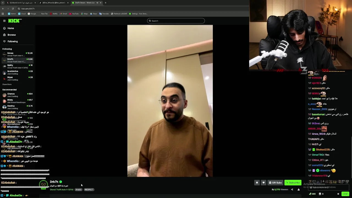Screen dimensions: 352x198
Task: Report stream with warning triangle icon
Action: tap(299, 189)
